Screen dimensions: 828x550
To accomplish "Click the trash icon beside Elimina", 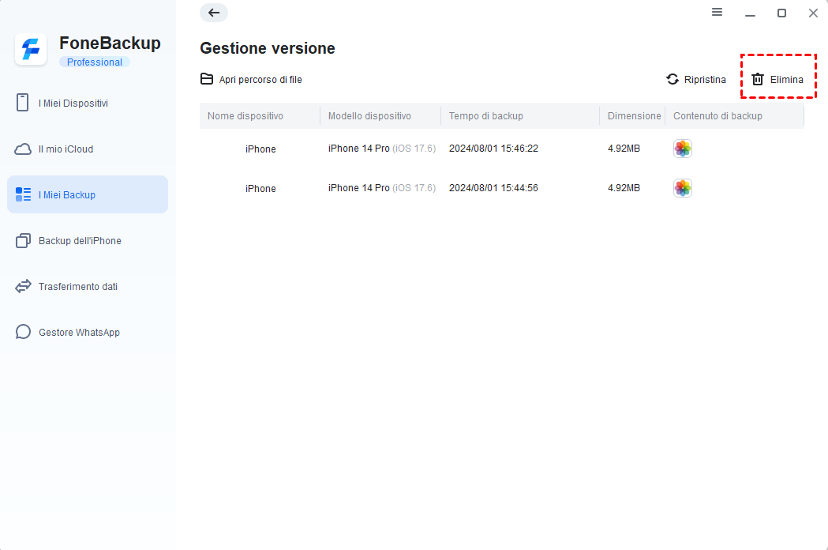I will (758, 79).
